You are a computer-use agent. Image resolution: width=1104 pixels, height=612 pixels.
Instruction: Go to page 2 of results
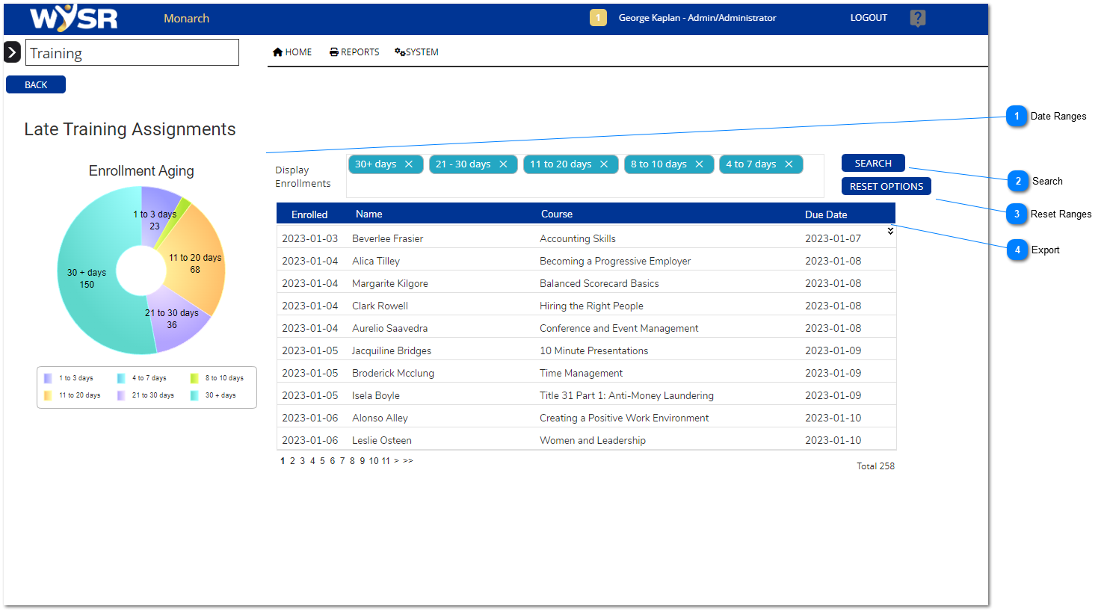coord(292,461)
